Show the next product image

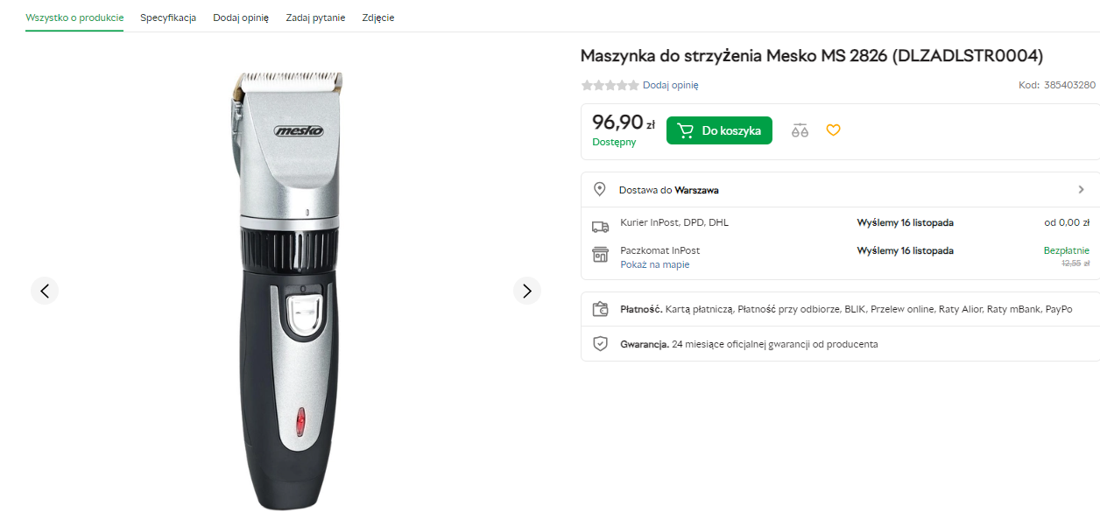point(526,291)
